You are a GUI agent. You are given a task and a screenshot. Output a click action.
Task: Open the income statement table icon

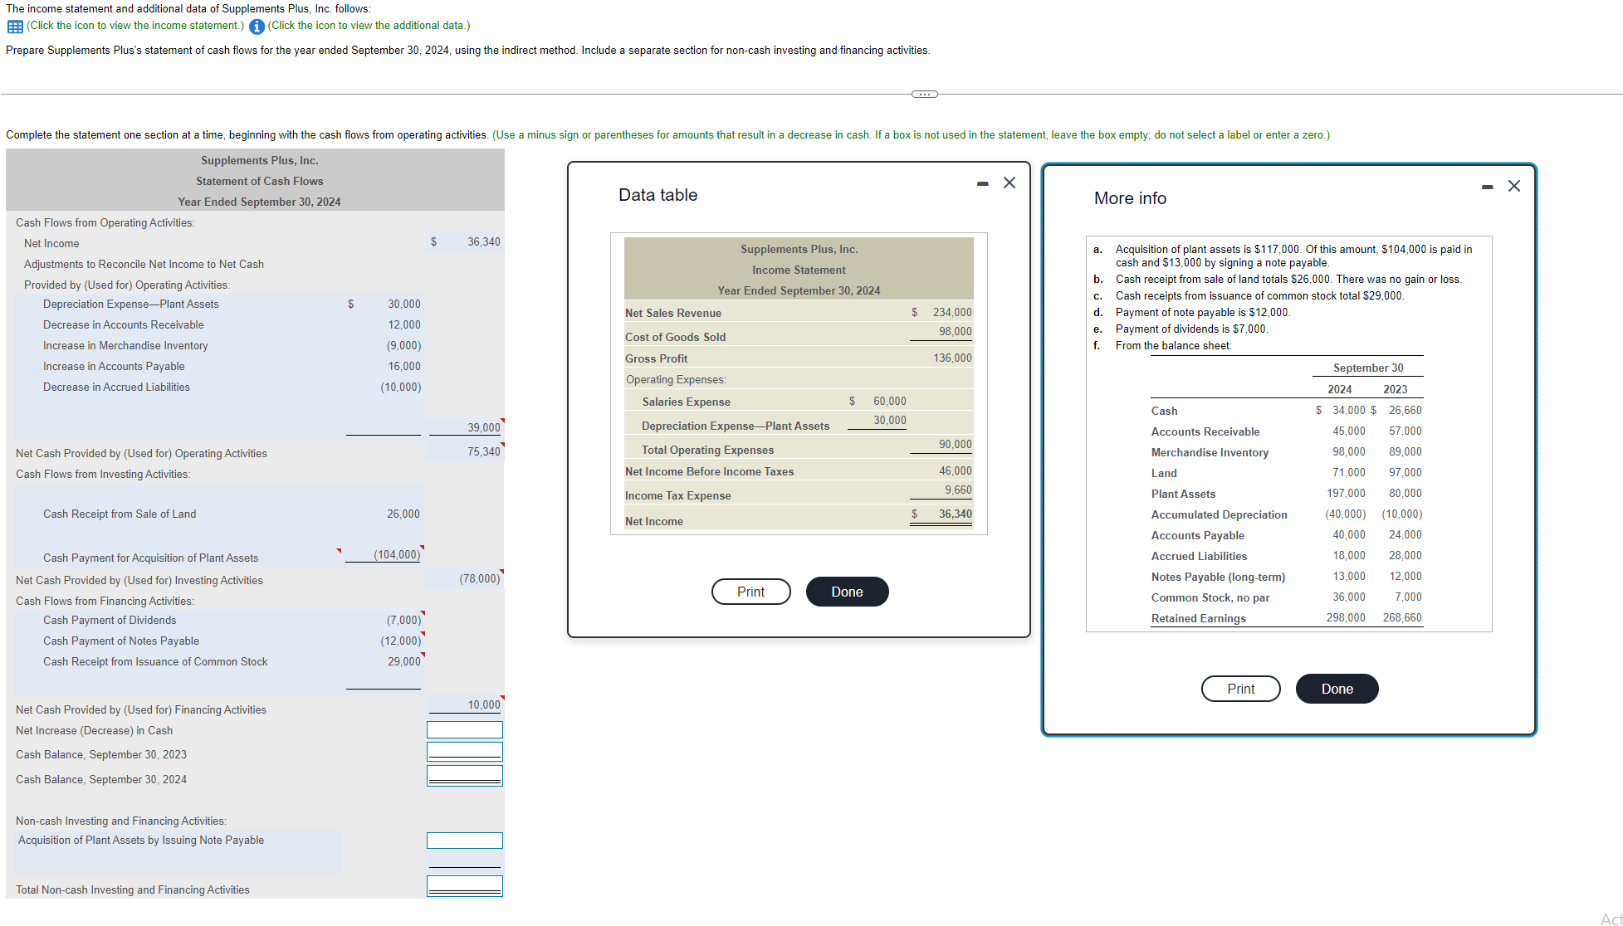click(x=15, y=27)
